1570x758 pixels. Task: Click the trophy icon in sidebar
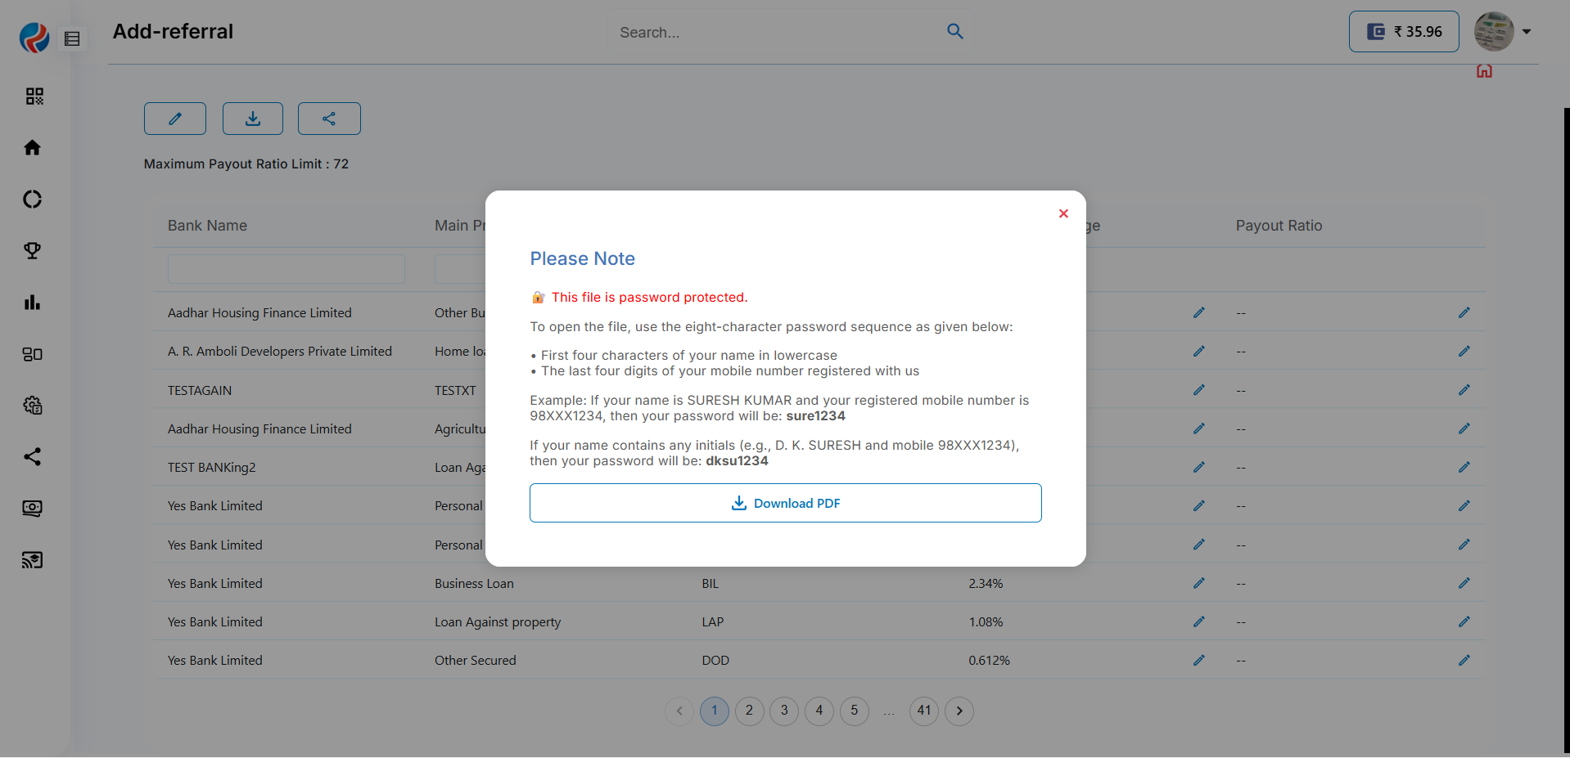(x=33, y=251)
